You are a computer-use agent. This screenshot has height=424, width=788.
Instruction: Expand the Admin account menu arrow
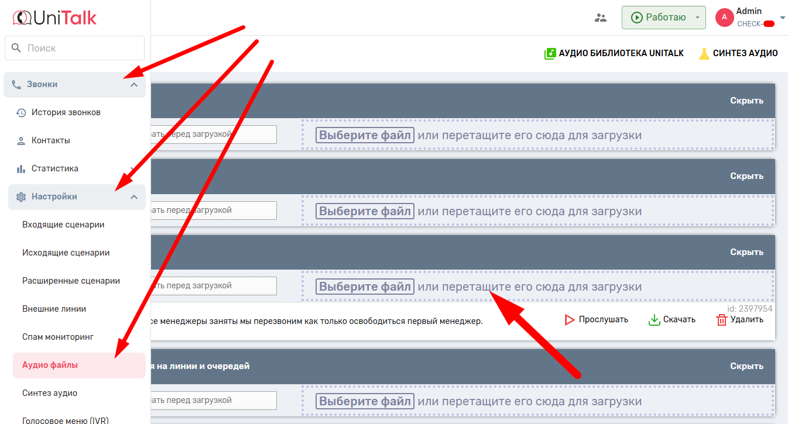(783, 18)
